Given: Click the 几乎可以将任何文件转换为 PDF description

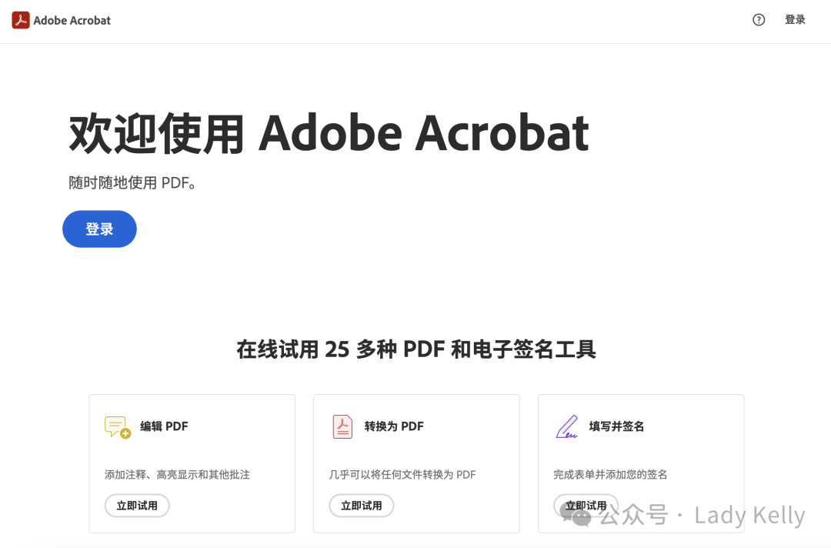Looking at the screenshot, I should click(x=402, y=474).
